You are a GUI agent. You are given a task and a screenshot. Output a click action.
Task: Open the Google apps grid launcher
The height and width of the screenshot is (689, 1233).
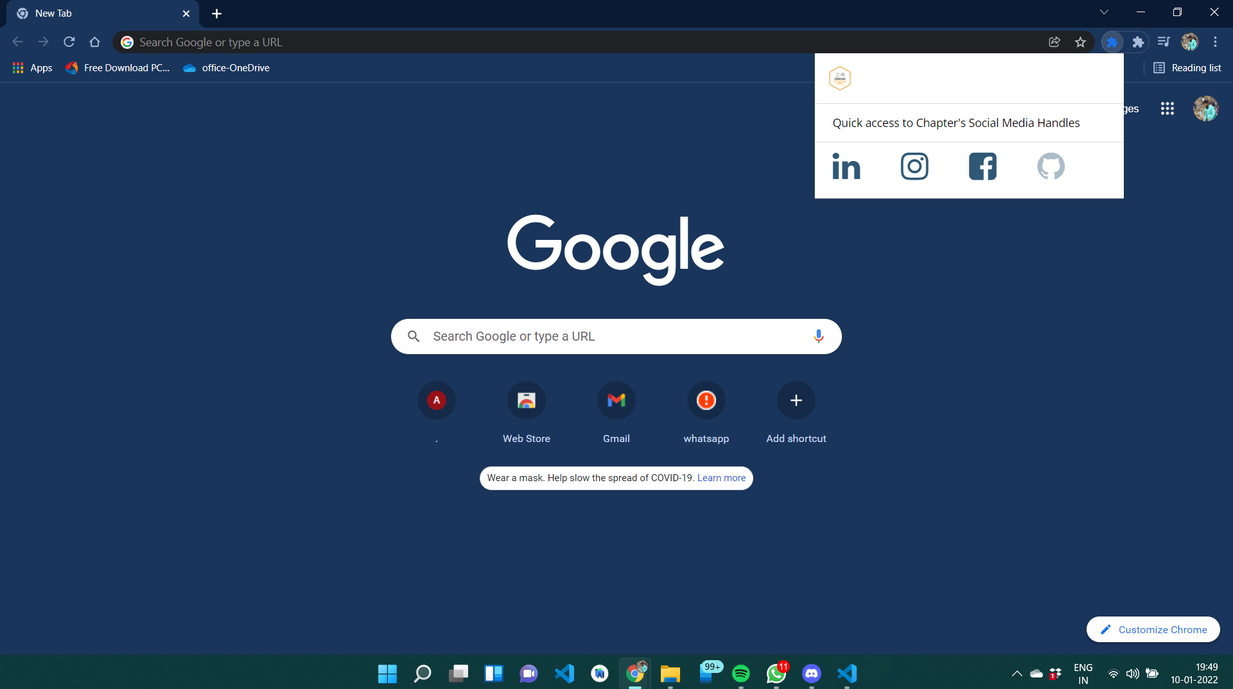(1167, 109)
